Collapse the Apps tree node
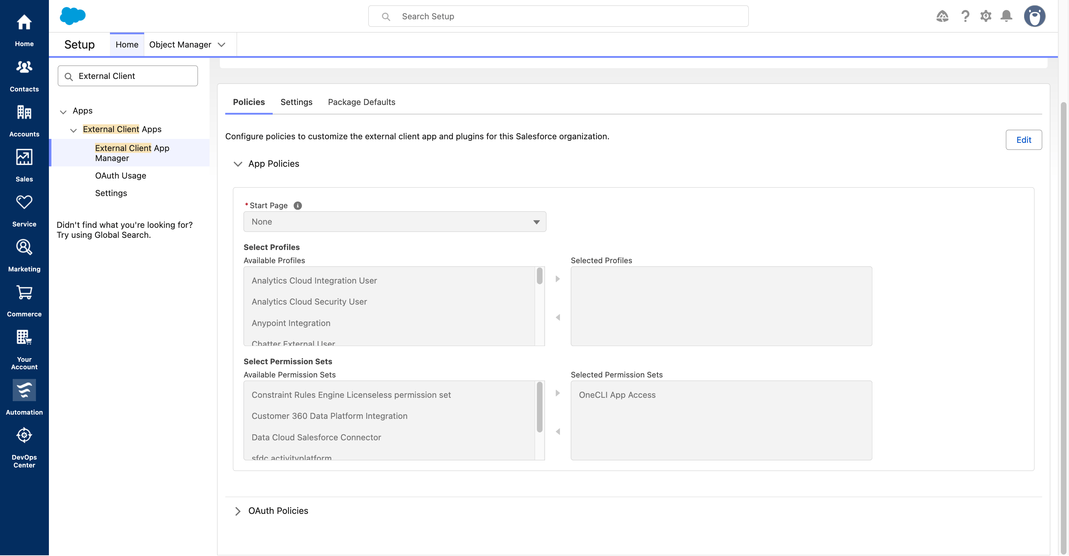1069x556 pixels. [x=63, y=112]
